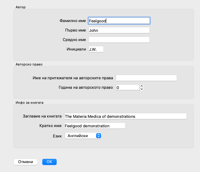Click the Фамилно име field containing Feelgood
The height and width of the screenshot is (172, 200).
[x=119, y=21]
